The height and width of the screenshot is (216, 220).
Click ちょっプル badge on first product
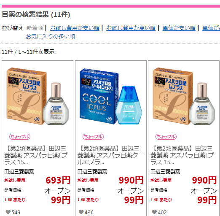click(20, 137)
